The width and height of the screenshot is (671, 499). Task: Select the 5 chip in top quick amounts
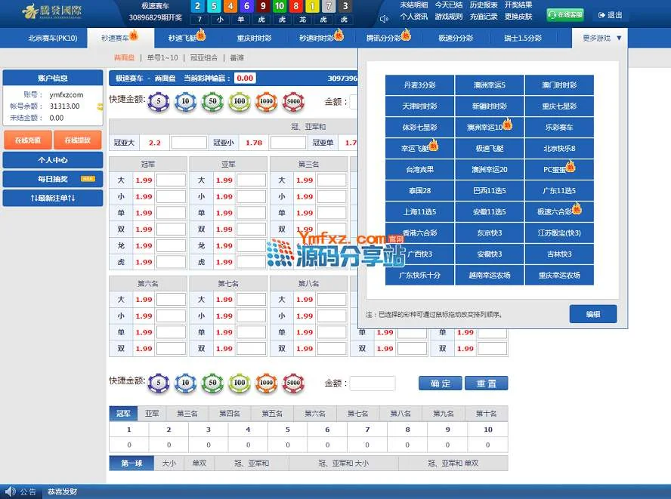click(x=159, y=101)
